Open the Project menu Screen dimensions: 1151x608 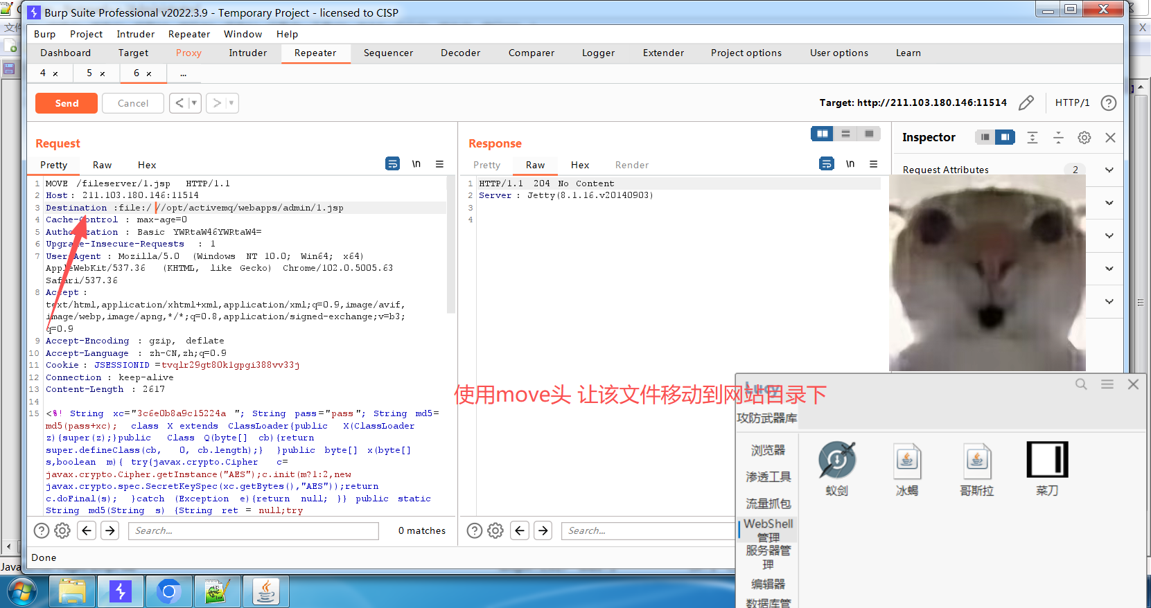coord(86,34)
